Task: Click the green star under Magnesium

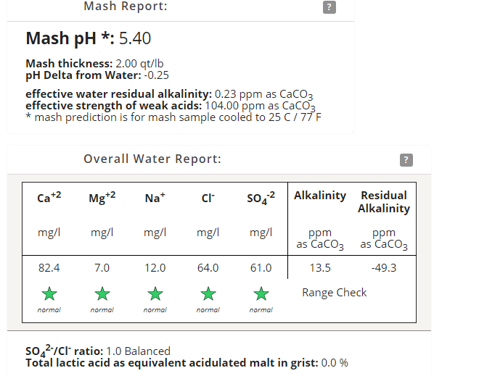Action: [102, 293]
